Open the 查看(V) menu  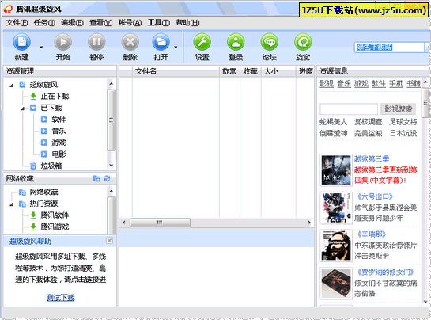click(x=101, y=23)
